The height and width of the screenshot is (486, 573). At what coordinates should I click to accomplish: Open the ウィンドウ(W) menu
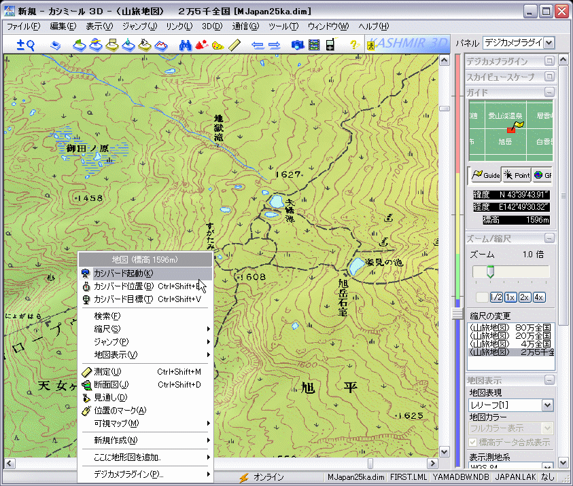click(328, 26)
